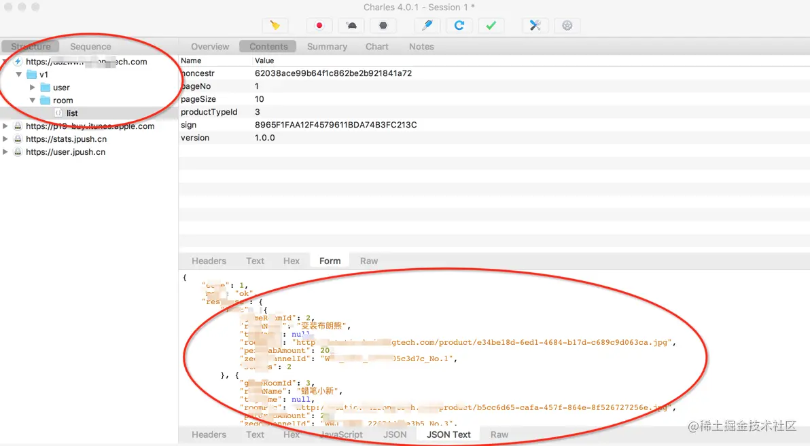This screenshot has height=446, width=810.
Task: Switch to the Structure view tab
Action: tap(31, 46)
